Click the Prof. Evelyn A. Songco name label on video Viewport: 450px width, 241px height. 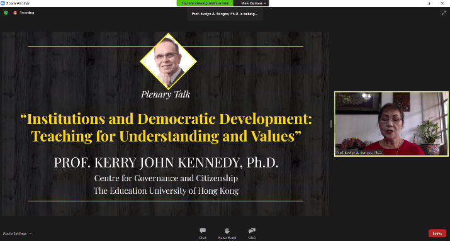(359, 153)
